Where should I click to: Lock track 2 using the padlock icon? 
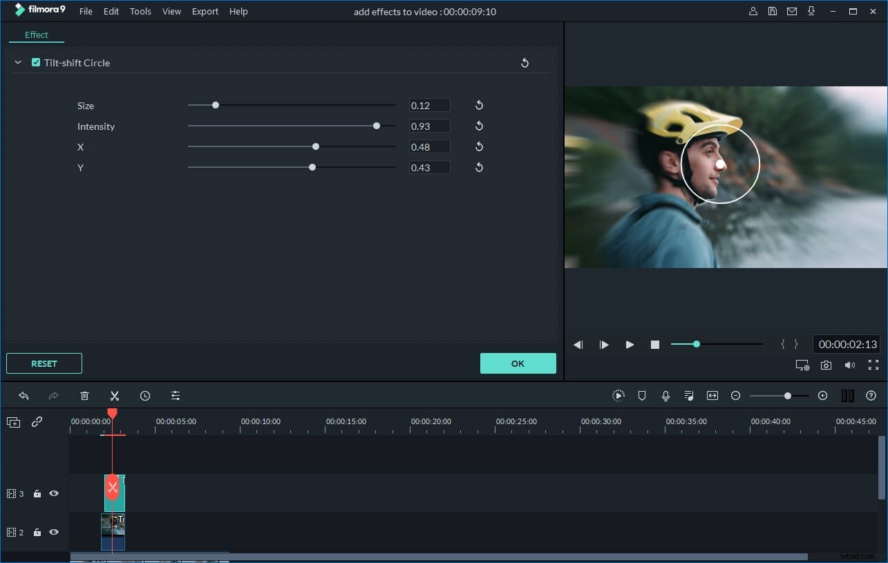point(37,532)
